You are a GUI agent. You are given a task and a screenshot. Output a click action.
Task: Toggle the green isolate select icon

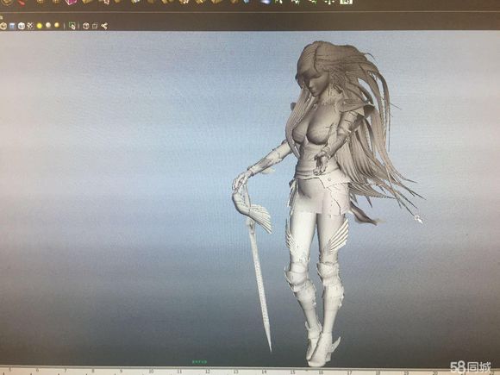tap(72, 26)
